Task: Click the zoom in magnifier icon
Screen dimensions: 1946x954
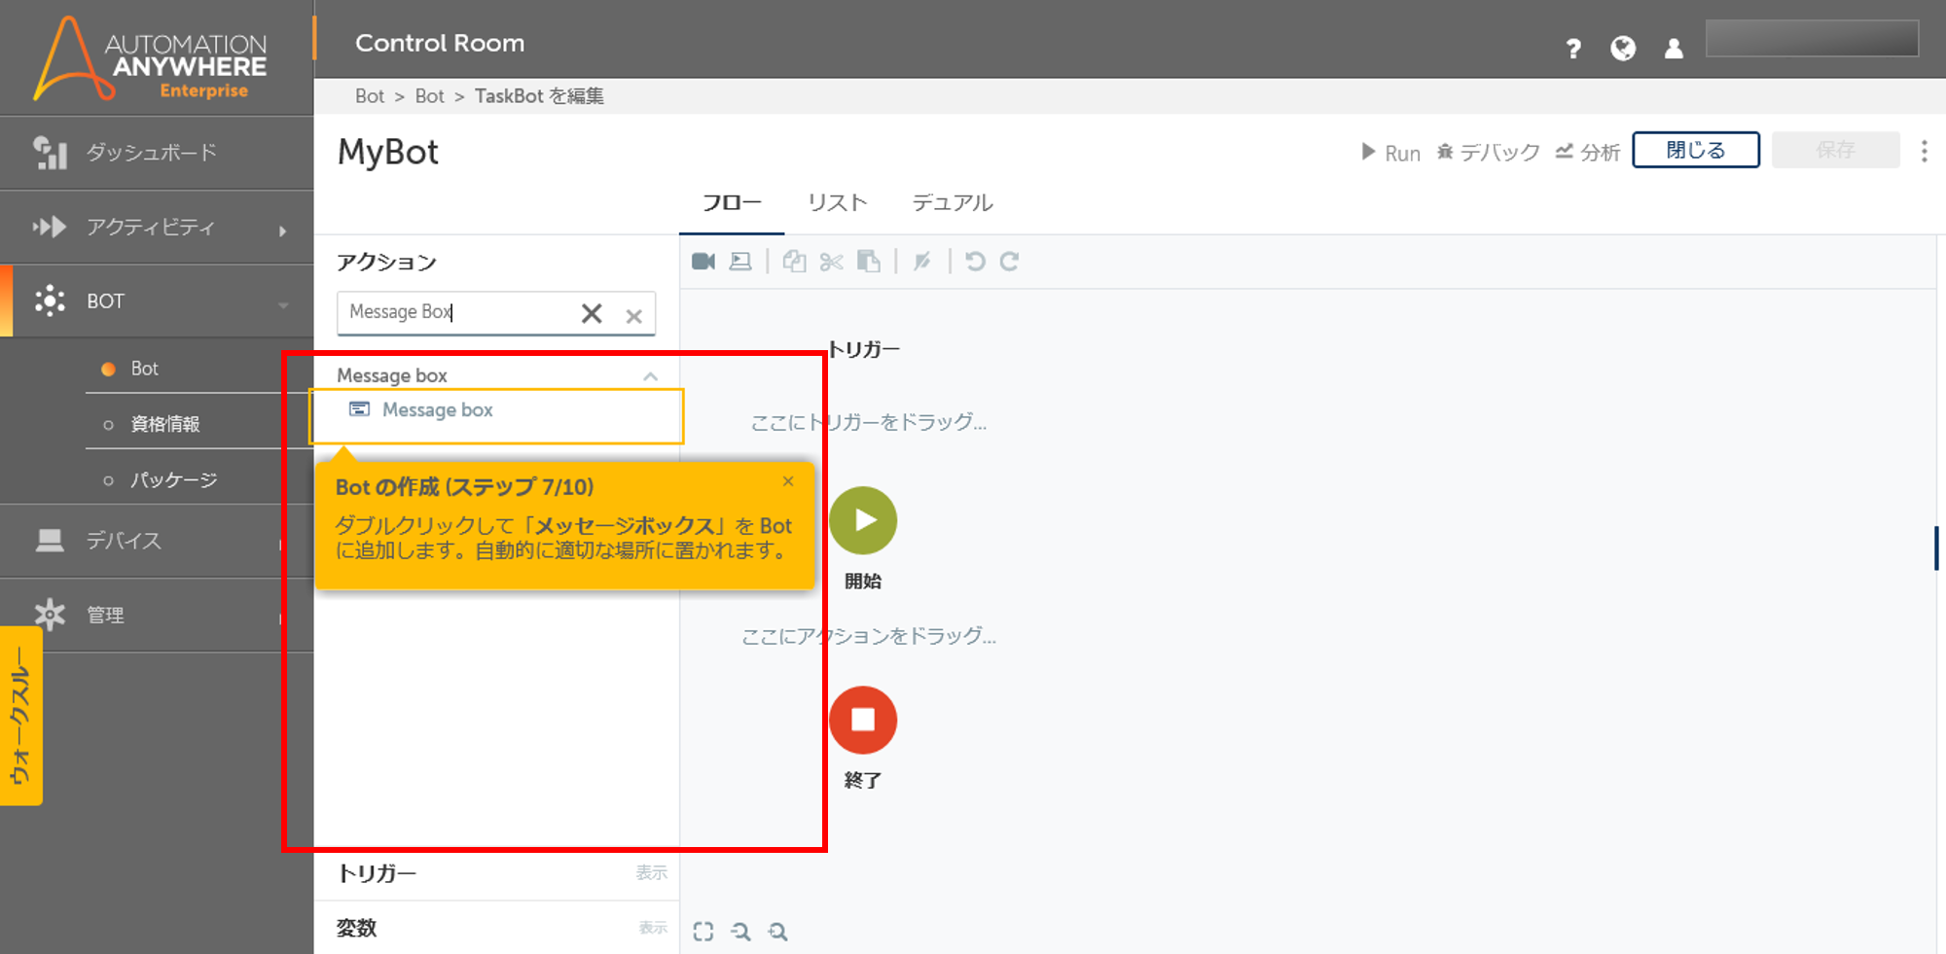Action: click(x=777, y=932)
